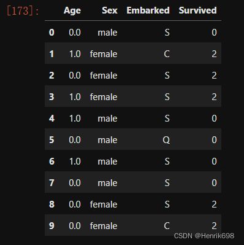Image resolution: width=244 pixels, height=245 pixels.
Task: Select the female cell in row 8
Action: (104, 204)
